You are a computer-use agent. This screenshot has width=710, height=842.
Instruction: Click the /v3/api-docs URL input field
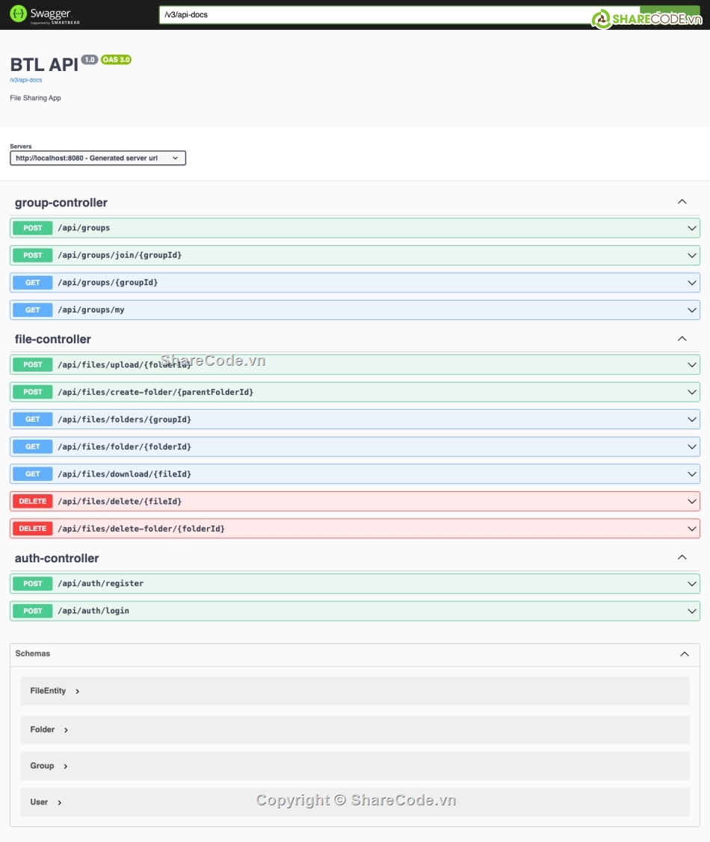pos(374,15)
